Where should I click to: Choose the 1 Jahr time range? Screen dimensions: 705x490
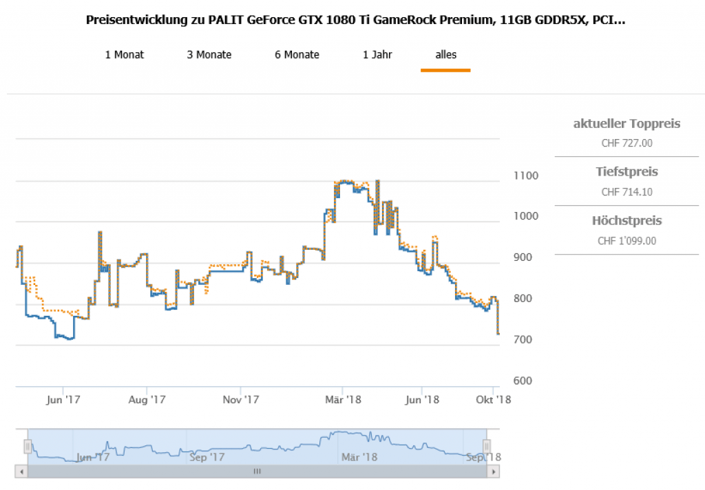pyautogui.click(x=377, y=55)
